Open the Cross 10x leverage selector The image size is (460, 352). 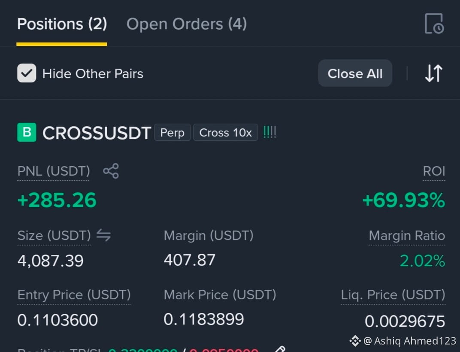pos(225,132)
